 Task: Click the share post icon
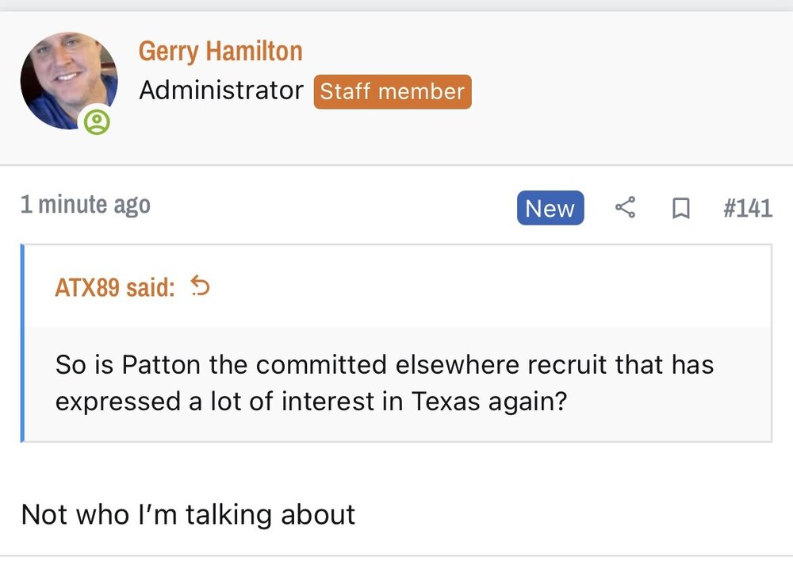[625, 209]
